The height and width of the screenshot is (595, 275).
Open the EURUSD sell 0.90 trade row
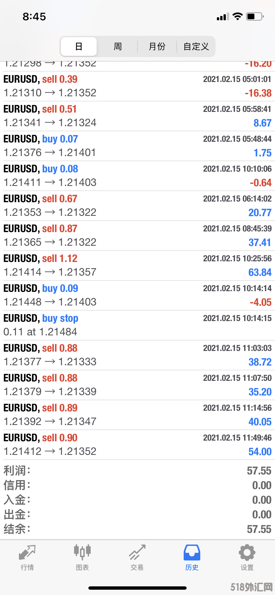(x=137, y=445)
